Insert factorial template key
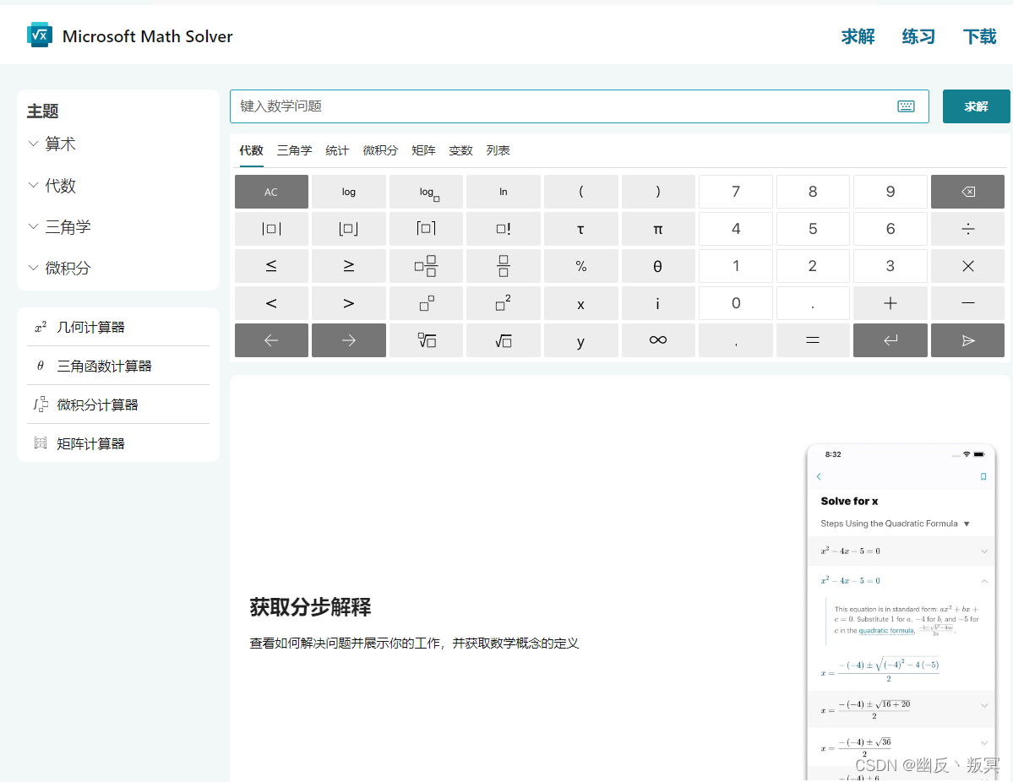The height and width of the screenshot is (782, 1013). pos(504,229)
